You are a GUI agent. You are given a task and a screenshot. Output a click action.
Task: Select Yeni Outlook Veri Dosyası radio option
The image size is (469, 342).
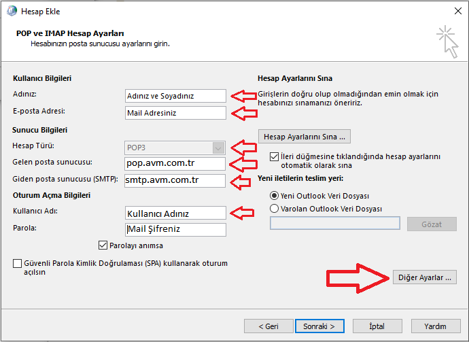click(275, 195)
